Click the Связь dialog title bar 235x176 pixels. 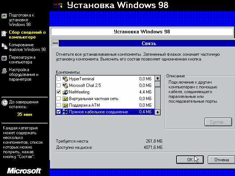[147, 43]
